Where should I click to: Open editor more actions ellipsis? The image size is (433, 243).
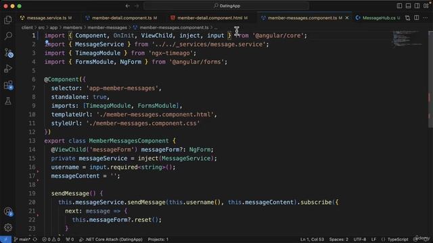pos(426,18)
